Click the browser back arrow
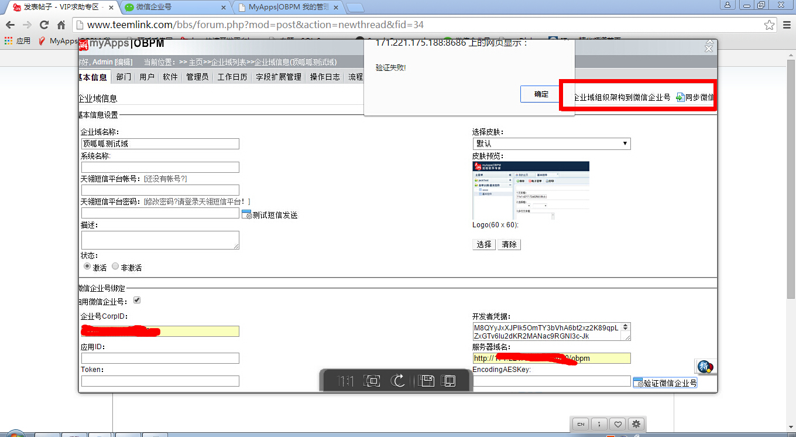The image size is (796, 437). pos(10,25)
